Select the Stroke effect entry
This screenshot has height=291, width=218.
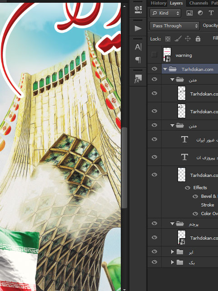[x=208, y=205]
